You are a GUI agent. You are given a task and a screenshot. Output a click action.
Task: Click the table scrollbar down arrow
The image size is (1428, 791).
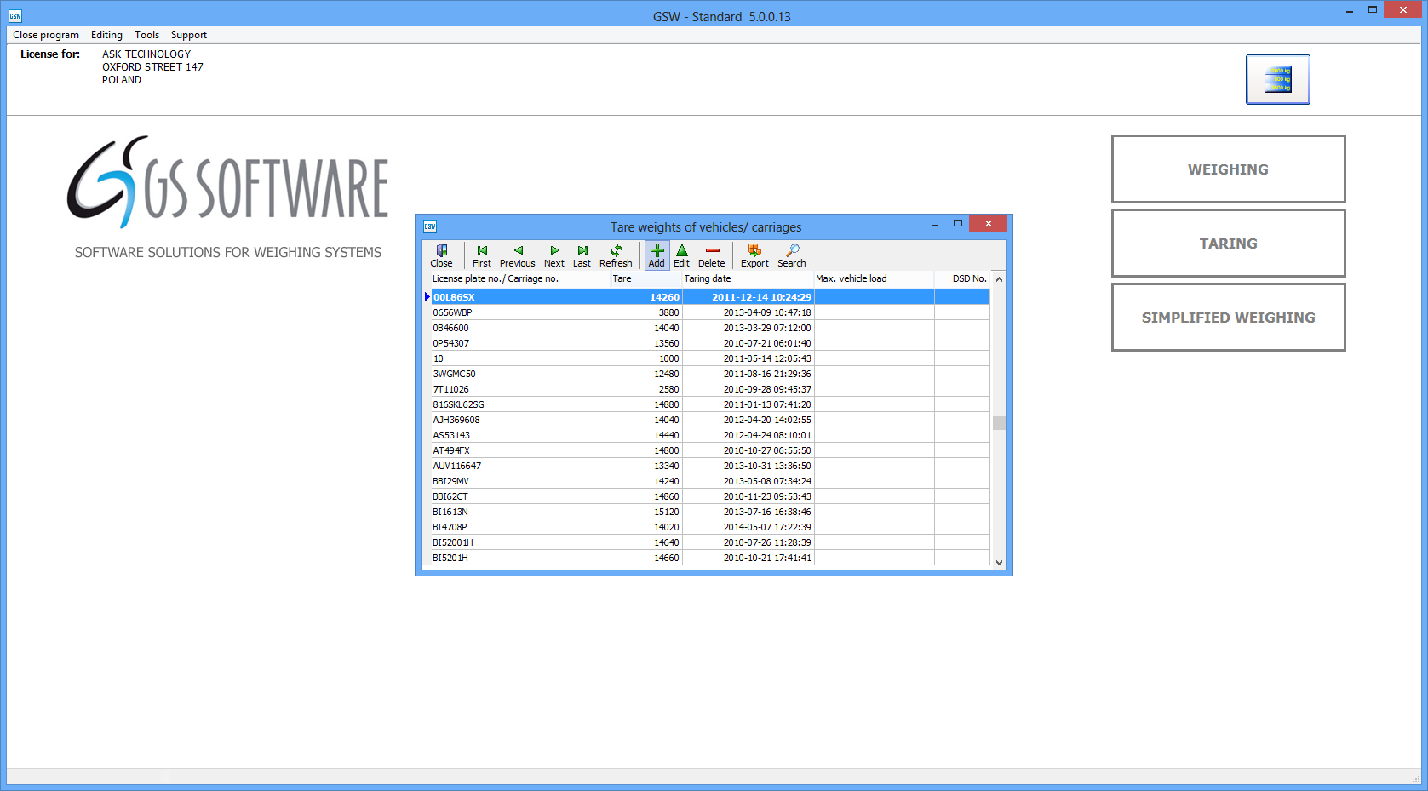[x=1000, y=563]
